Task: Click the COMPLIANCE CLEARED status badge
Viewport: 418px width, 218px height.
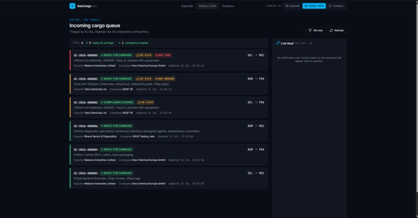Action: tap(117, 102)
